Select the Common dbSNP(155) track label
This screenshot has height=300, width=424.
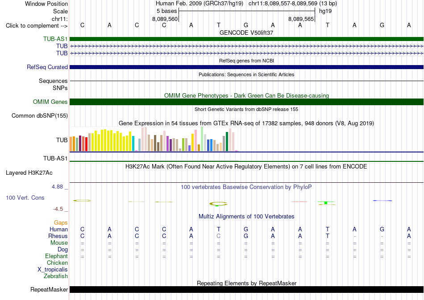click(40, 115)
